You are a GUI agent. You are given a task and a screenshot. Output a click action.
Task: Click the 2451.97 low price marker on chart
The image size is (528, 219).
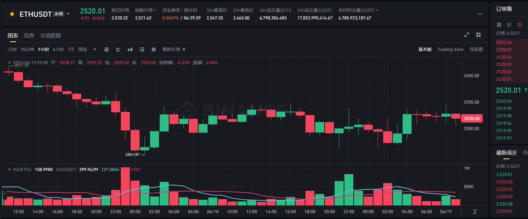pos(132,154)
